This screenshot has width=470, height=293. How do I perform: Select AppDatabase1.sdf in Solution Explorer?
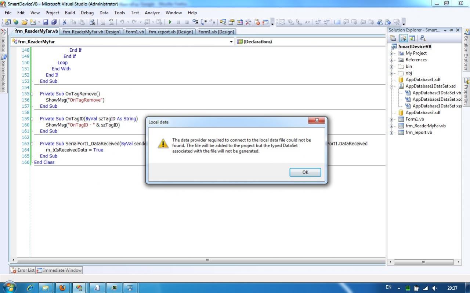pos(423,79)
